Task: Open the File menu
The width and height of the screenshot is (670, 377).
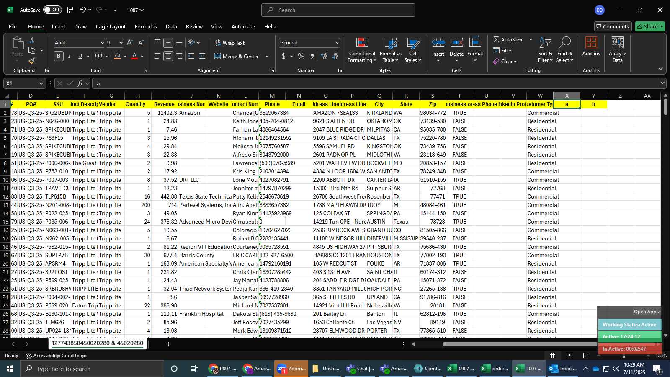Action: click(13, 26)
